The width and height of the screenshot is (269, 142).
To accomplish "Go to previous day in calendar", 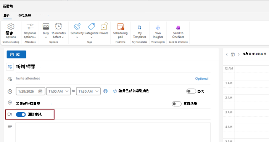I will click(227, 55).
